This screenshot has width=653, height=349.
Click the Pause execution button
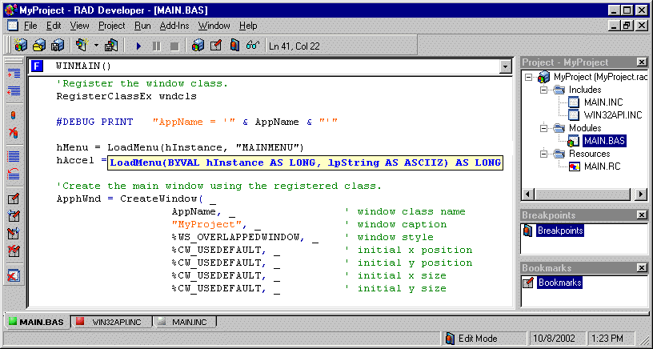[157, 46]
